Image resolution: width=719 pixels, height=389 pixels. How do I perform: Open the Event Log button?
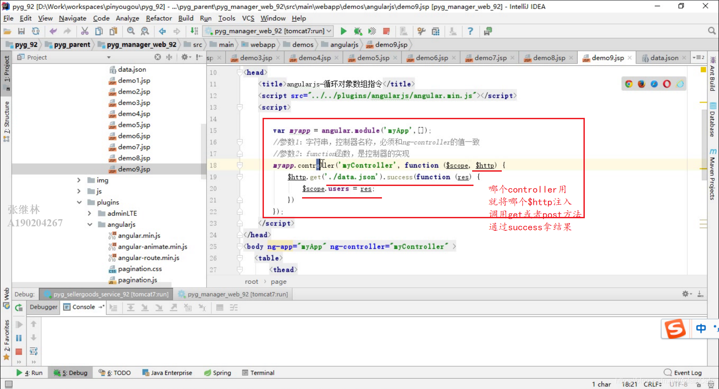coord(683,373)
